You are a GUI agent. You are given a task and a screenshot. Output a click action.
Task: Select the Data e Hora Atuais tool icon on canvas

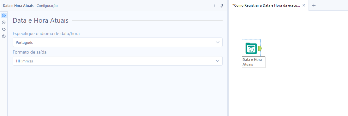[x=251, y=48]
